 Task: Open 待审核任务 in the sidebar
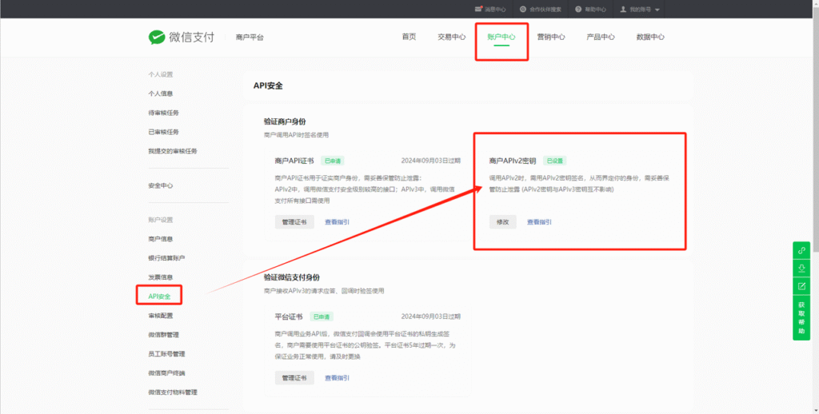tap(163, 113)
